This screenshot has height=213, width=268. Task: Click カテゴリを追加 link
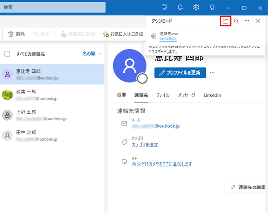click(x=145, y=145)
